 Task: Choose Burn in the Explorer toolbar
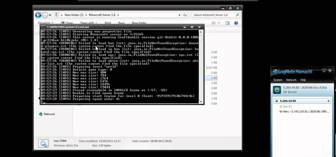(121, 23)
